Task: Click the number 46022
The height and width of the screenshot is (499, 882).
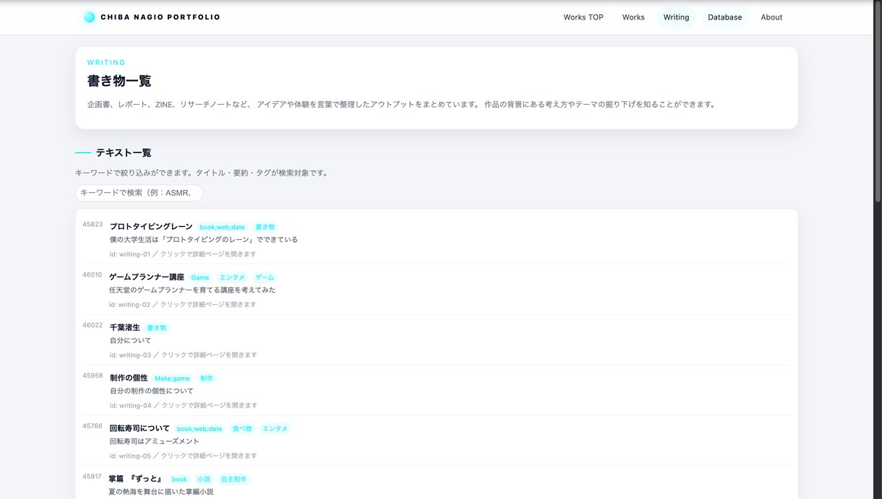Action: point(93,326)
